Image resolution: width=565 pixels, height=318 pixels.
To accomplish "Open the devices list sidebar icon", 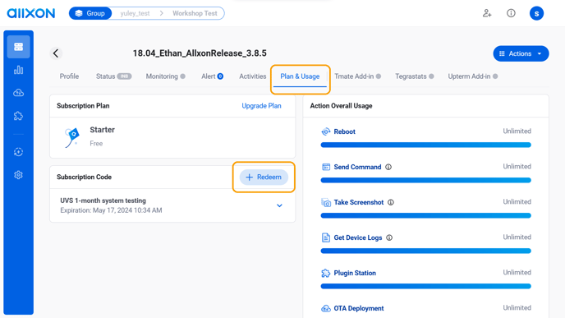I will [18, 47].
